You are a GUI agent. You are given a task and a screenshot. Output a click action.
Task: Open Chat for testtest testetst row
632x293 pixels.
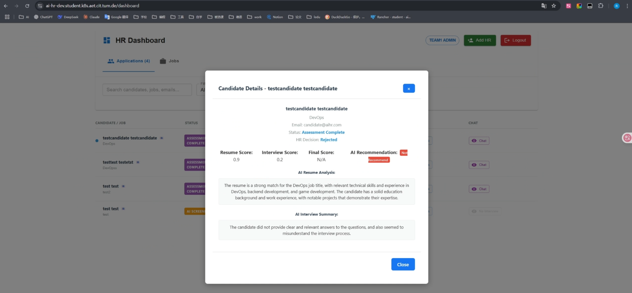[479, 165]
